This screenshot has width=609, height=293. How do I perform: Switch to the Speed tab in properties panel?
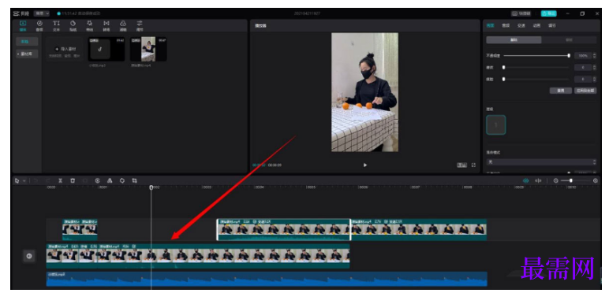coord(521,25)
